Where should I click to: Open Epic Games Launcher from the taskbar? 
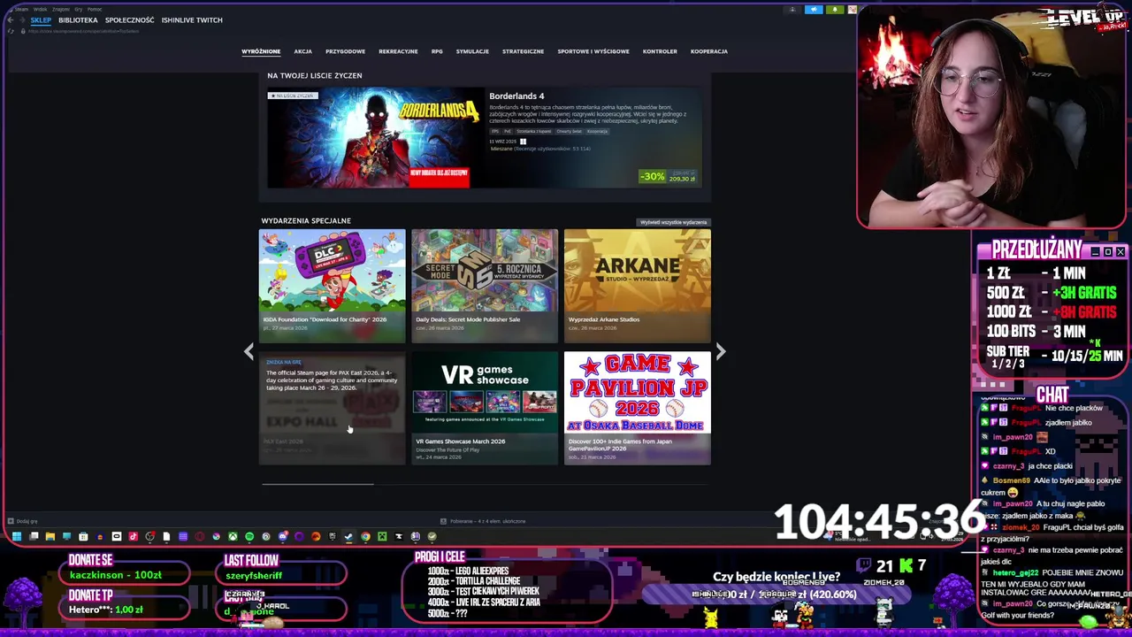333,536
